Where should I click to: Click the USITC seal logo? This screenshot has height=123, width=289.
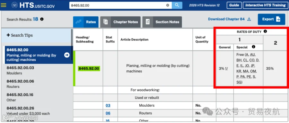[14, 5]
